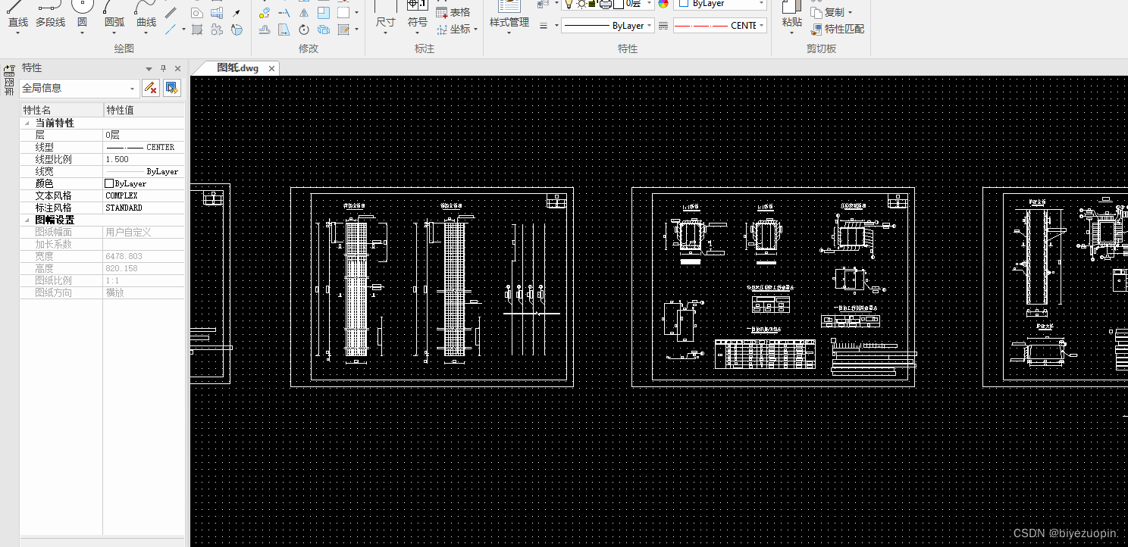Open the 特性 panel options arrow
Screen dimensions: 1128x547
[149, 68]
